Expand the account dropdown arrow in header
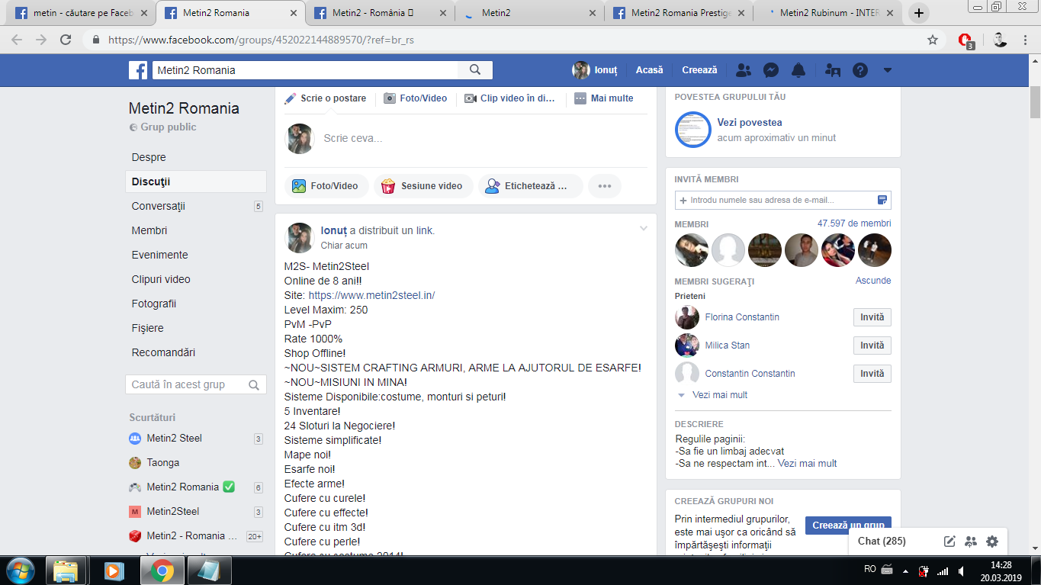 point(887,70)
